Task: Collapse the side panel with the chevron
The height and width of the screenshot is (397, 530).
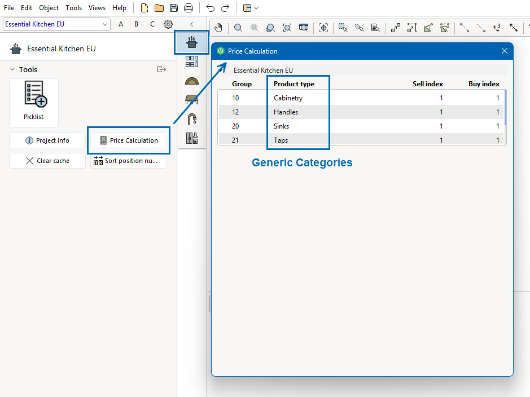Action: (192, 24)
